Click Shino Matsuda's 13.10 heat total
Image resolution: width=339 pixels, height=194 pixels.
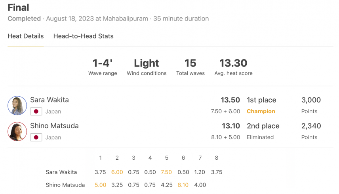pyautogui.click(x=231, y=126)
